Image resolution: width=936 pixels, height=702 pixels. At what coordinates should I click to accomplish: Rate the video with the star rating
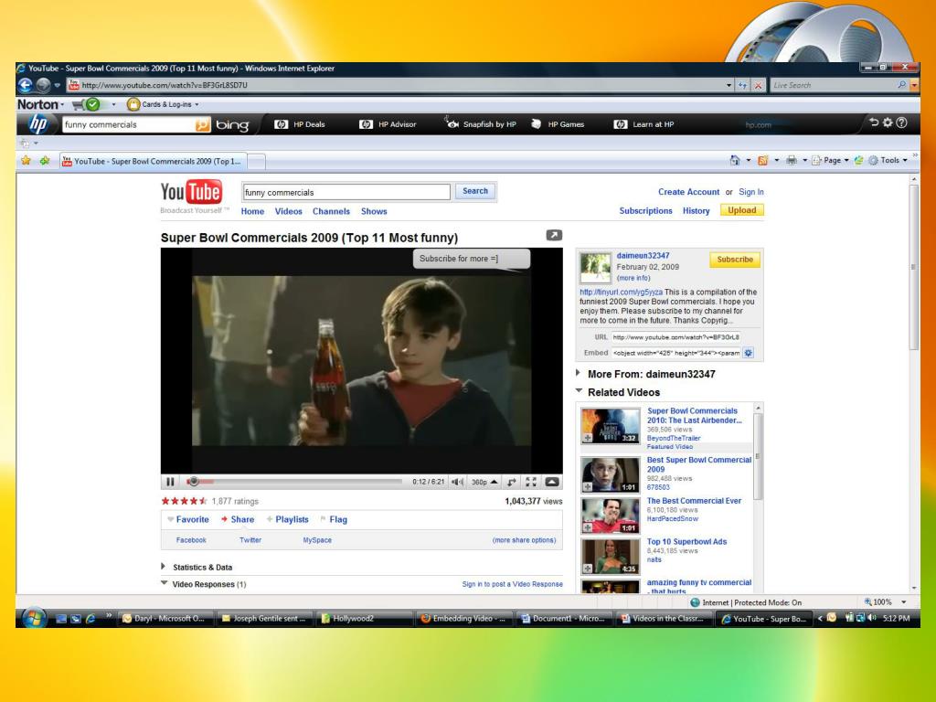point(185,501)
